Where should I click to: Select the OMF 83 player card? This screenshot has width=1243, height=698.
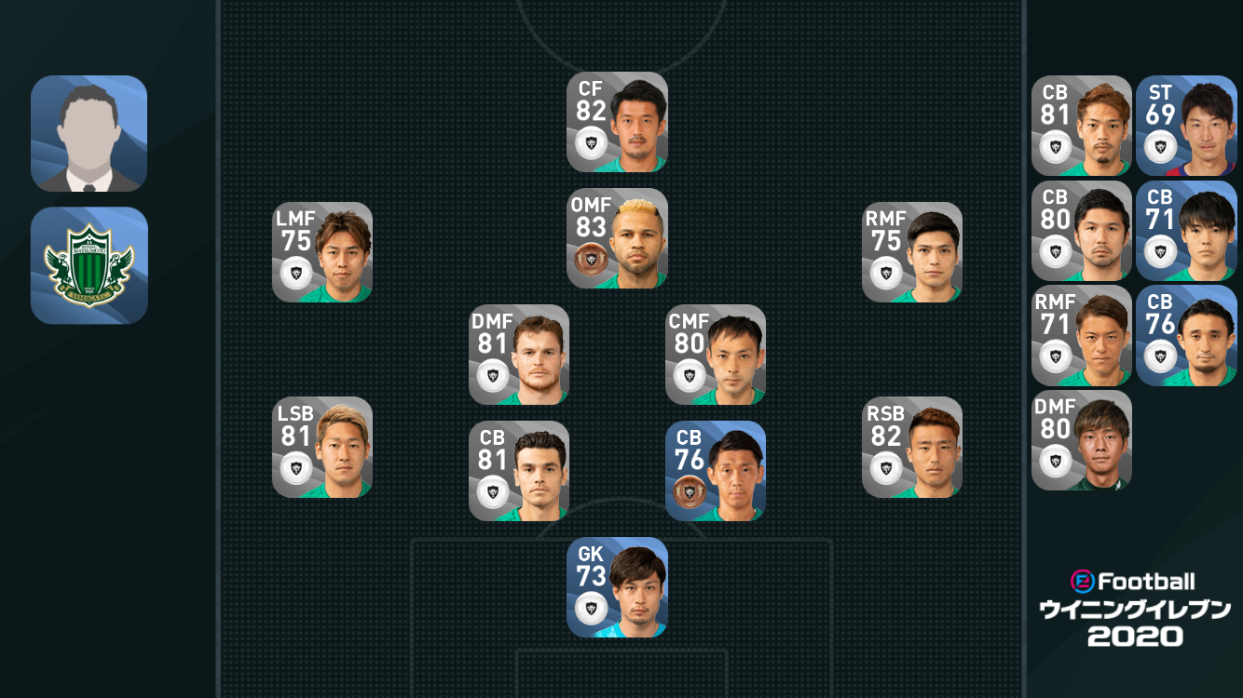coord(617,238)
